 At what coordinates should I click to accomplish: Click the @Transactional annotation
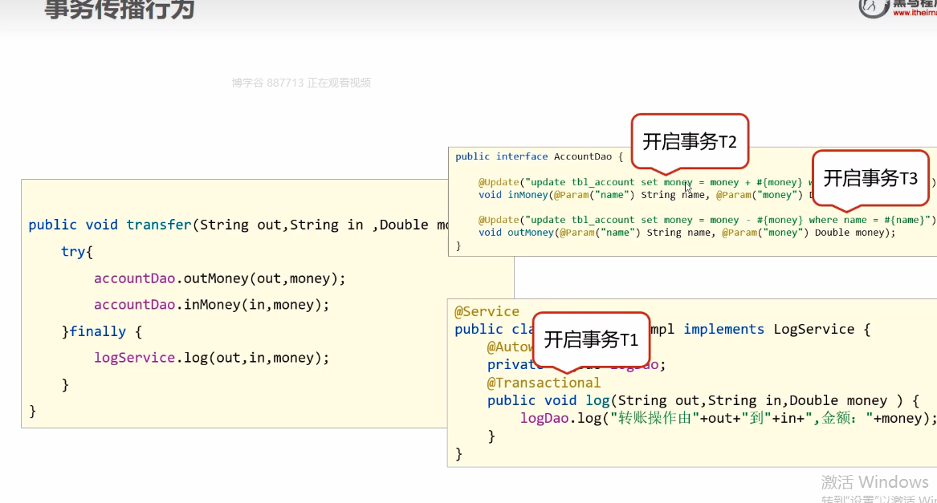pos(544,383)
